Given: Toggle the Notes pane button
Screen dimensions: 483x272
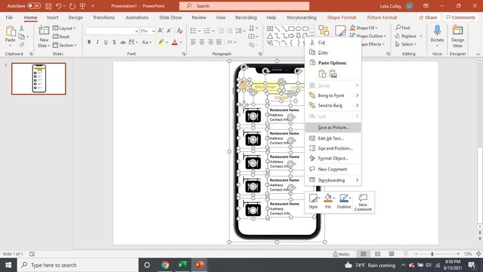Looking at the screenshot, I should [342, 254].
